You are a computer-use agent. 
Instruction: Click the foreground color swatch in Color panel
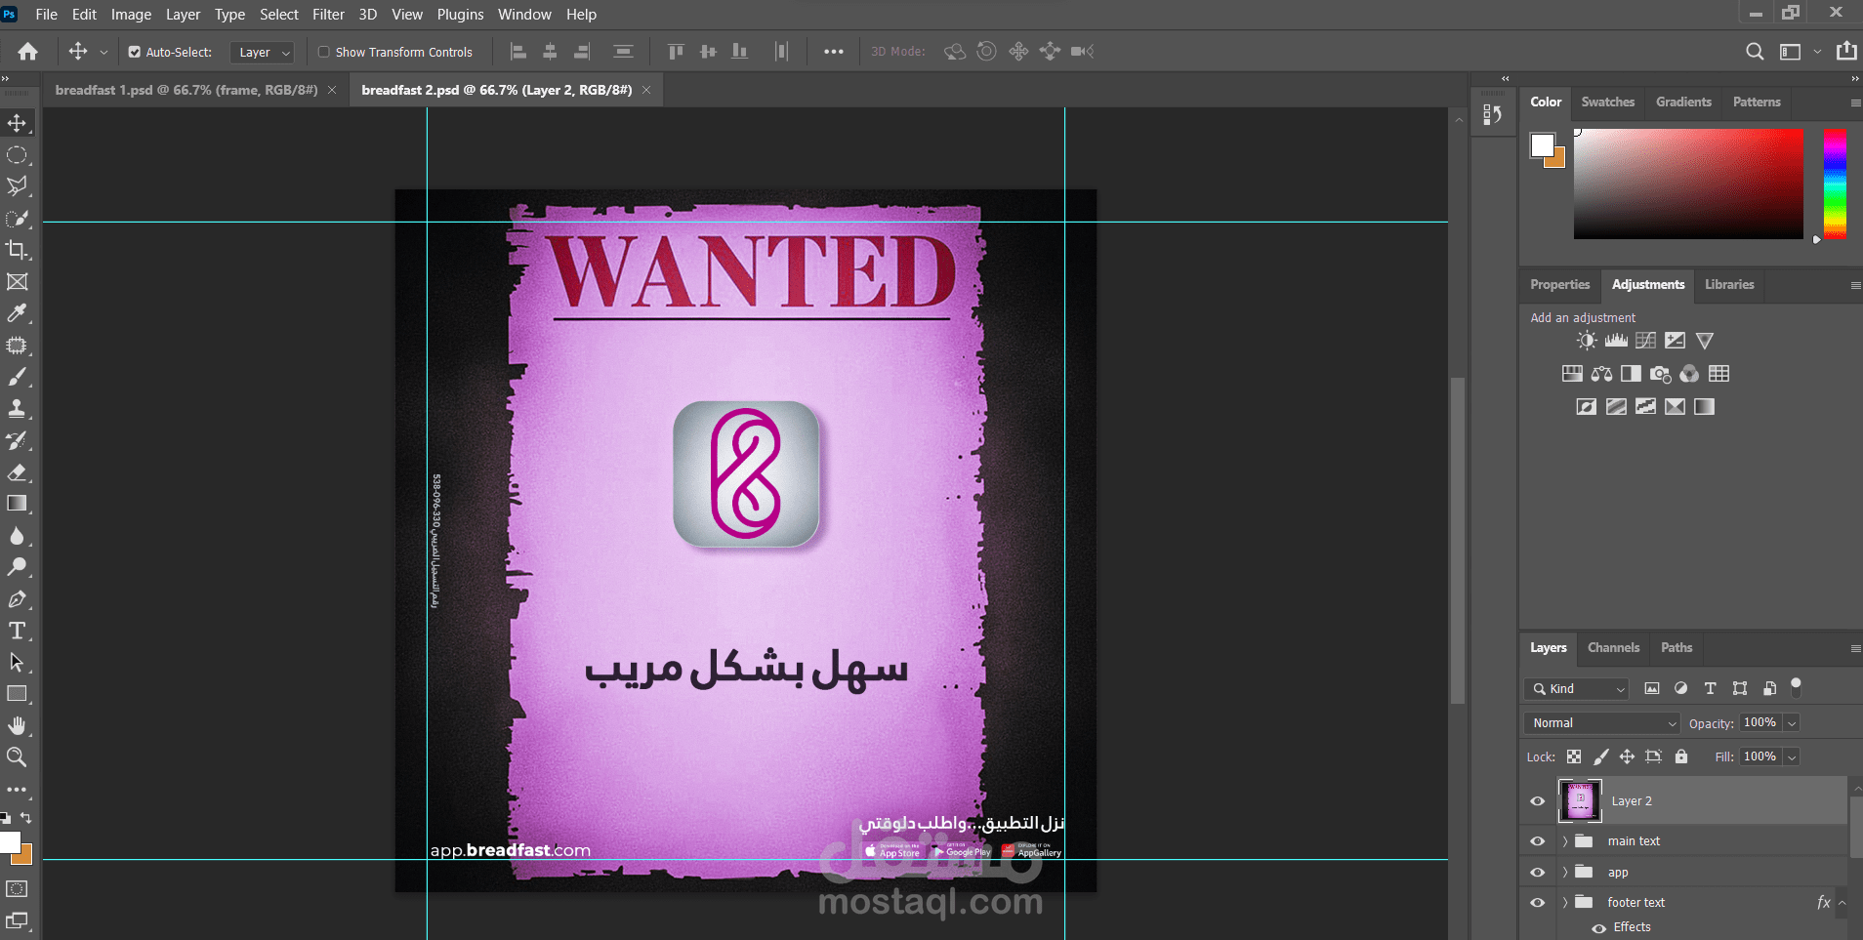point(1542,145)
